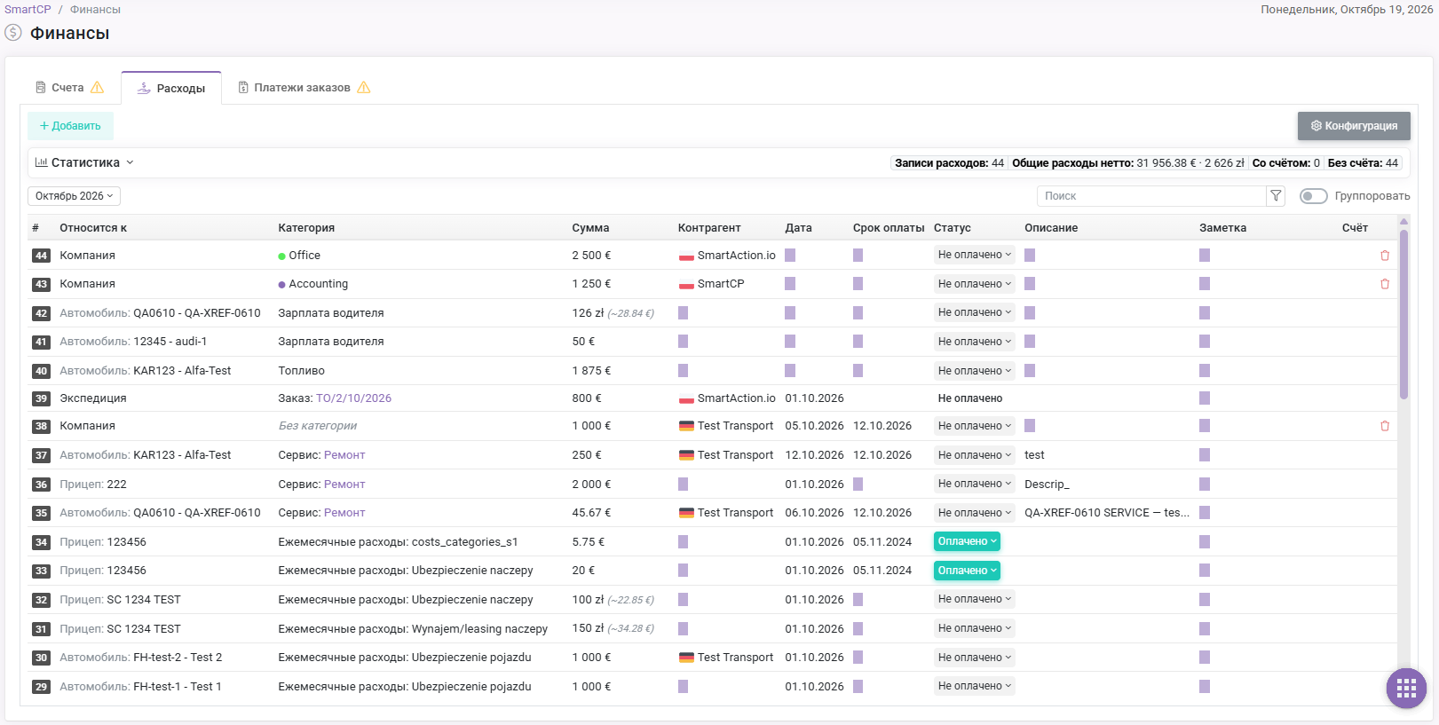
Task: Switch to the Платежи заказов tab
Action: click(303, 88)
